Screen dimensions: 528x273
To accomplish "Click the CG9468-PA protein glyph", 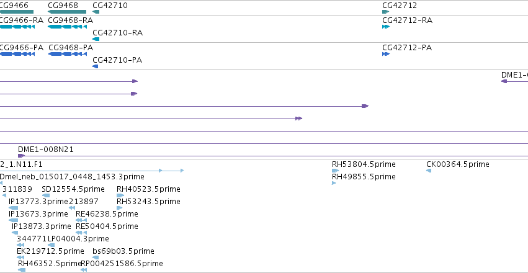I will pos(66,54).
